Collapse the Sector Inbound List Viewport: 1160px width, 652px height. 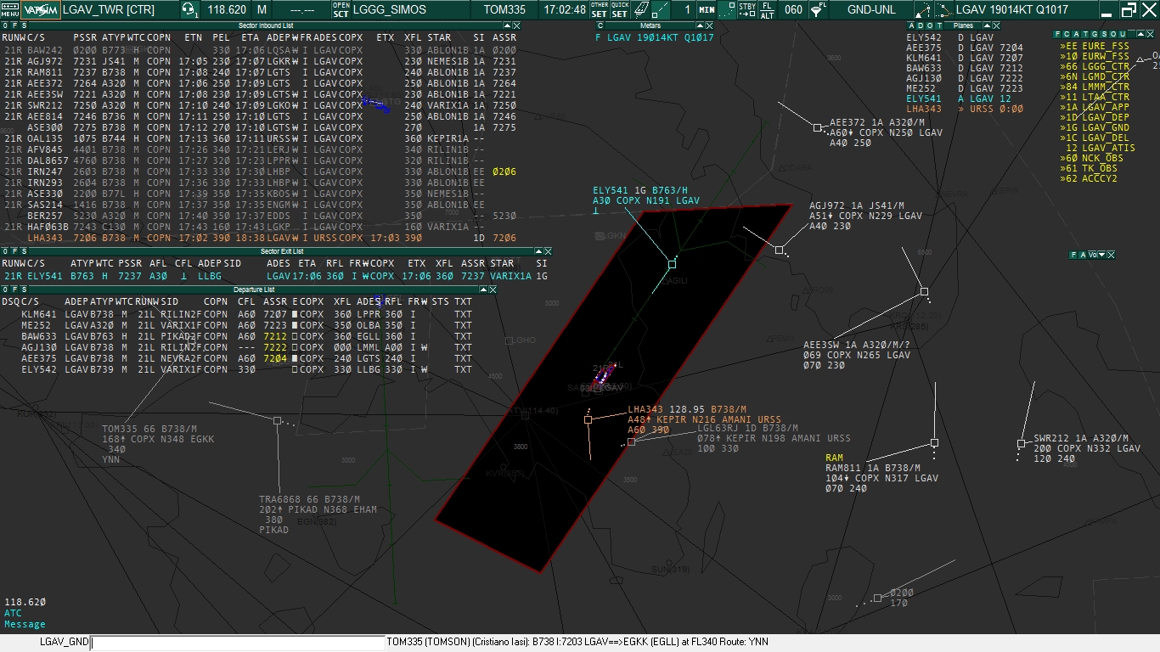coord(506,26)
